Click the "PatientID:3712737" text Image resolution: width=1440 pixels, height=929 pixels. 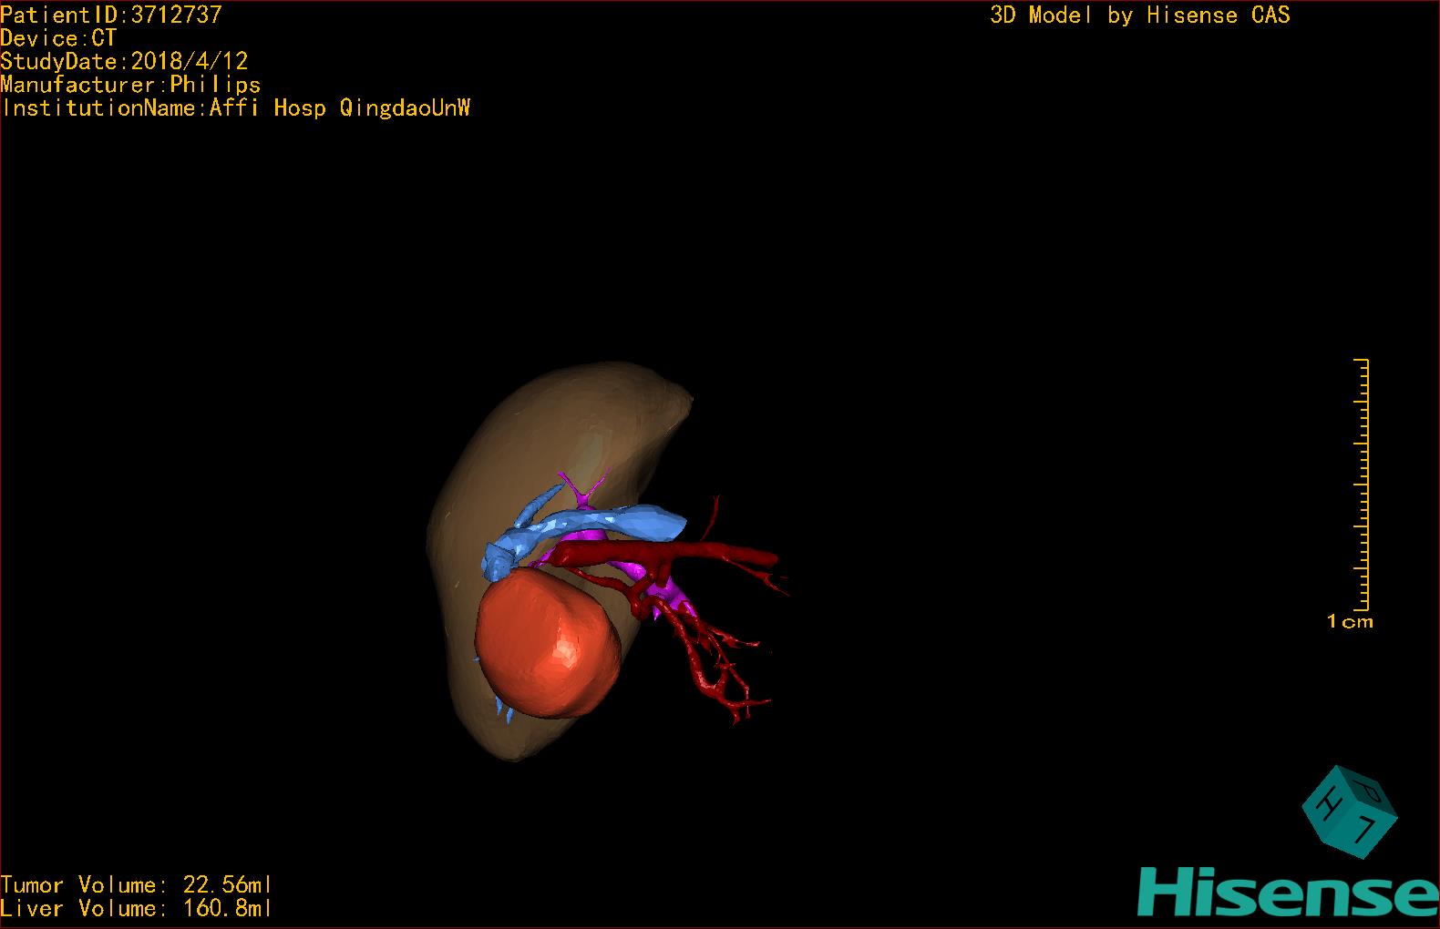click(x=111, y=15)
